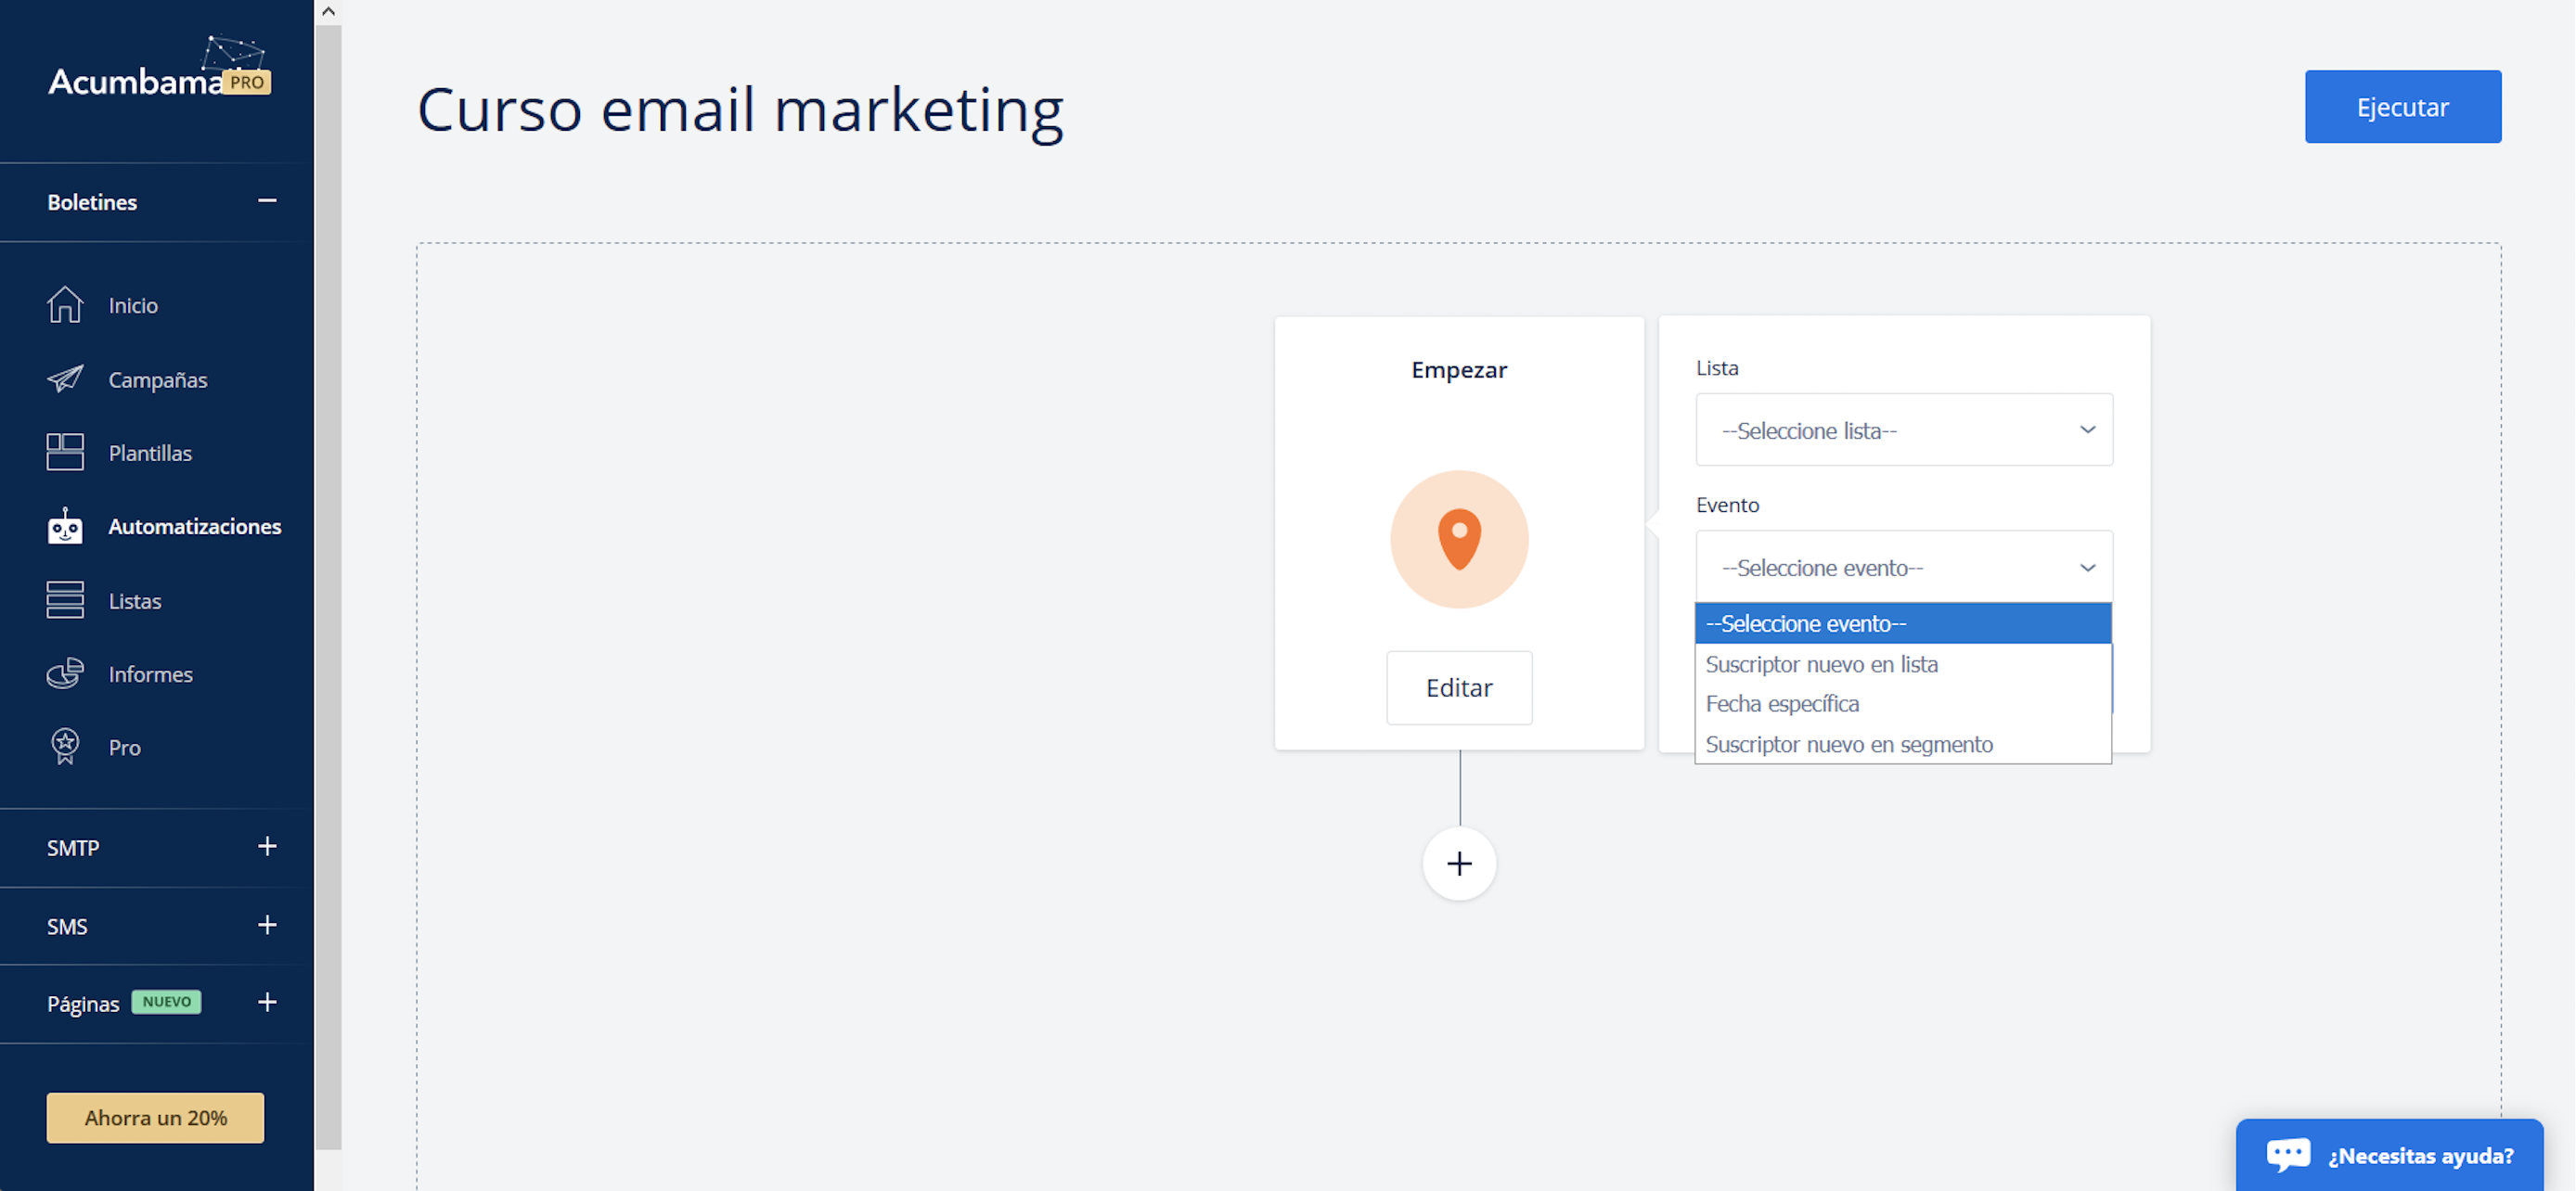Add a step with plus circle
The image size is (2576, 1191).
click(x=1459, y=863)
